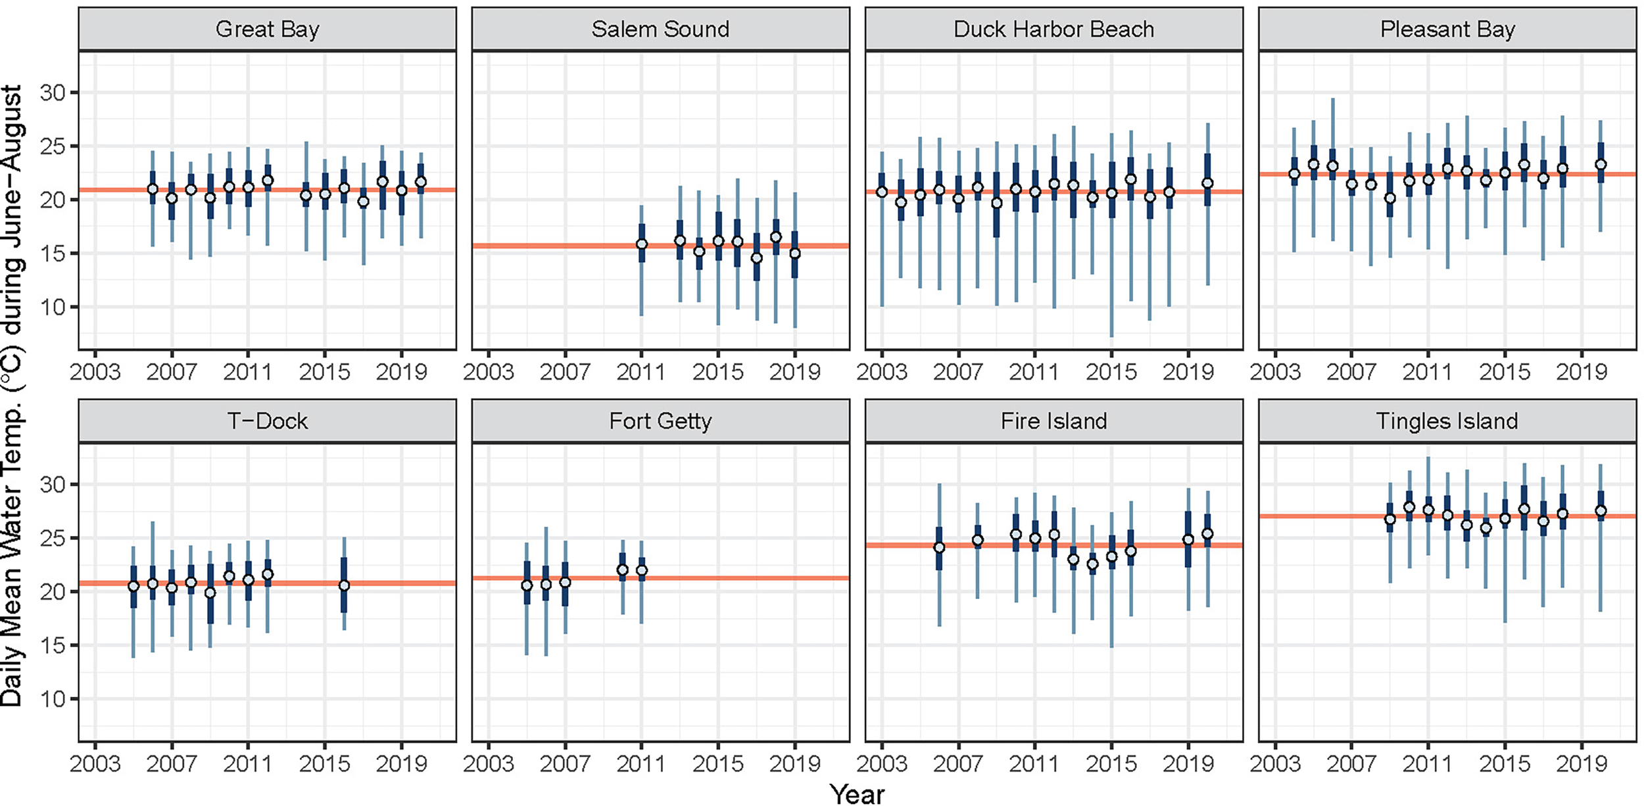The image size is (1644, 806).
Task: Click the Pleasant Bay panel label
Action: 1447,30
